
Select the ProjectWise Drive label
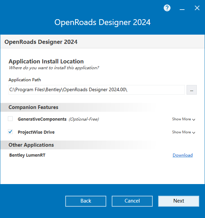pyautogui.click(x=36, y=132)
